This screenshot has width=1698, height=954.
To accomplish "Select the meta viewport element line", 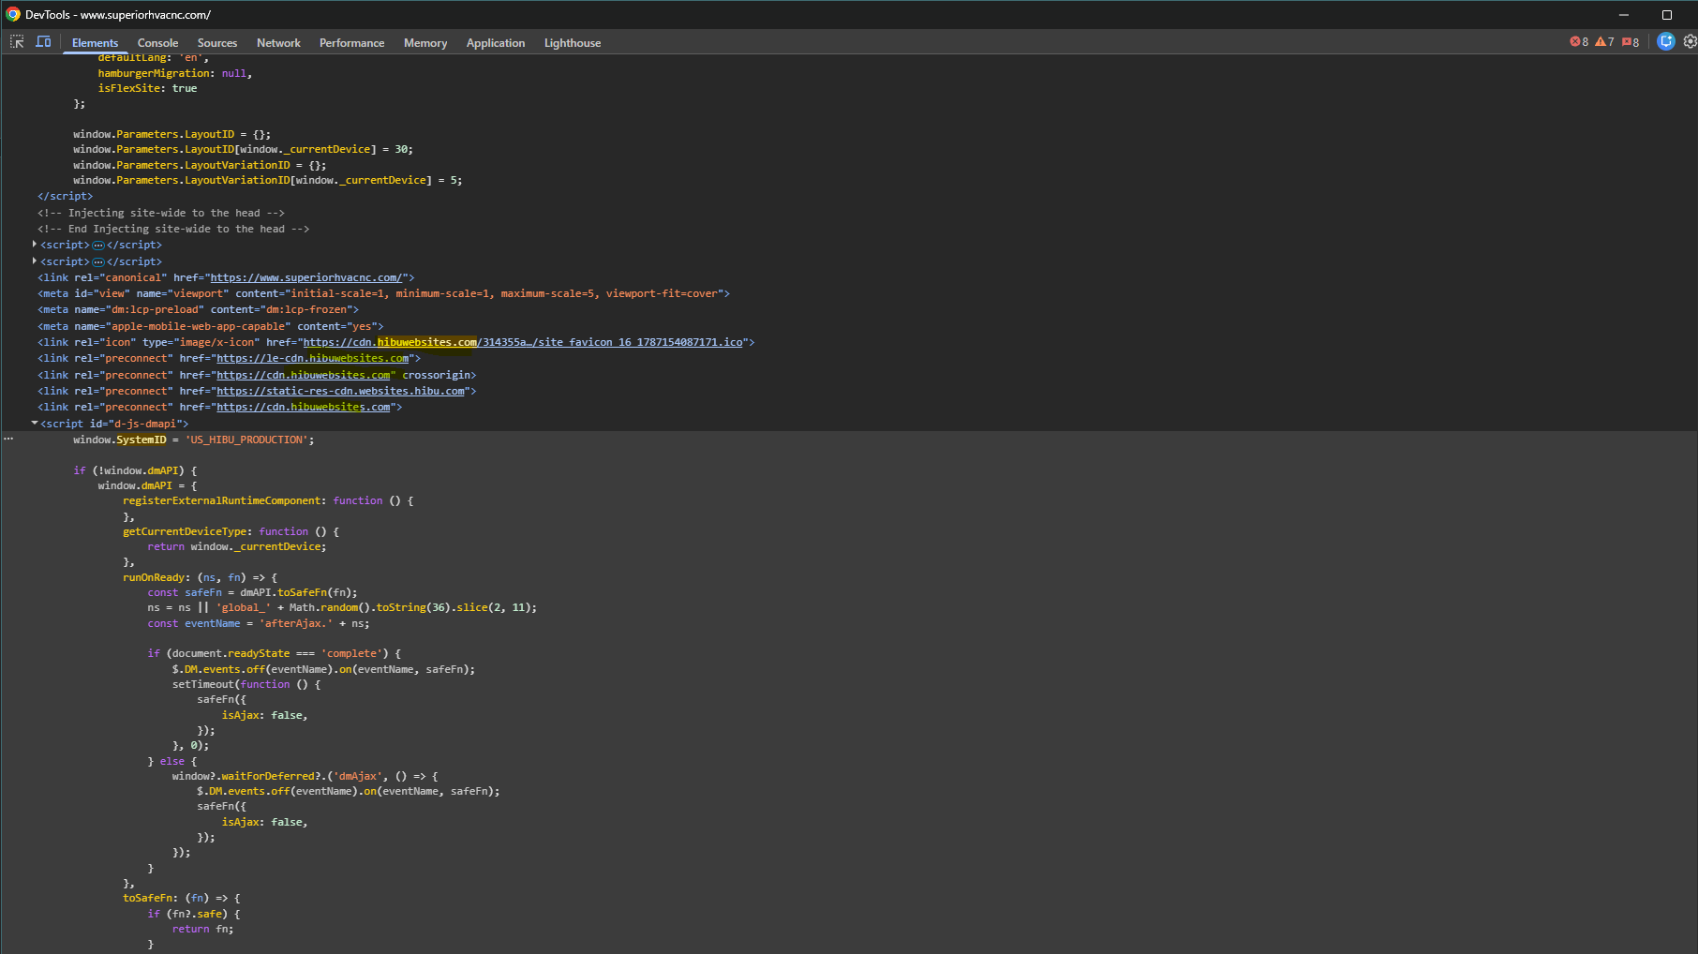I will coord(383,293).
